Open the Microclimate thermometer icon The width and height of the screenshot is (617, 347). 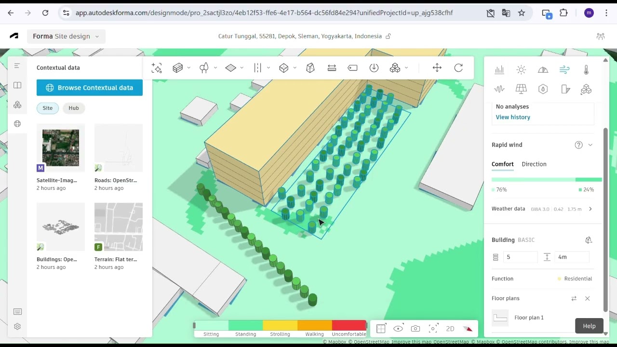[586, 70]
